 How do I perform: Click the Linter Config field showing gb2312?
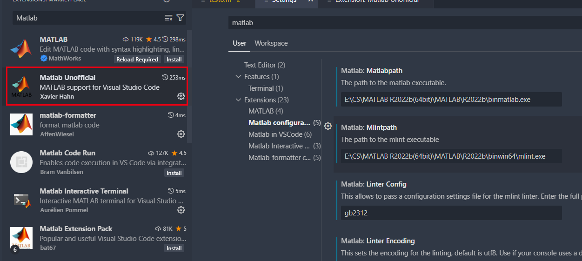click(451, 213)
